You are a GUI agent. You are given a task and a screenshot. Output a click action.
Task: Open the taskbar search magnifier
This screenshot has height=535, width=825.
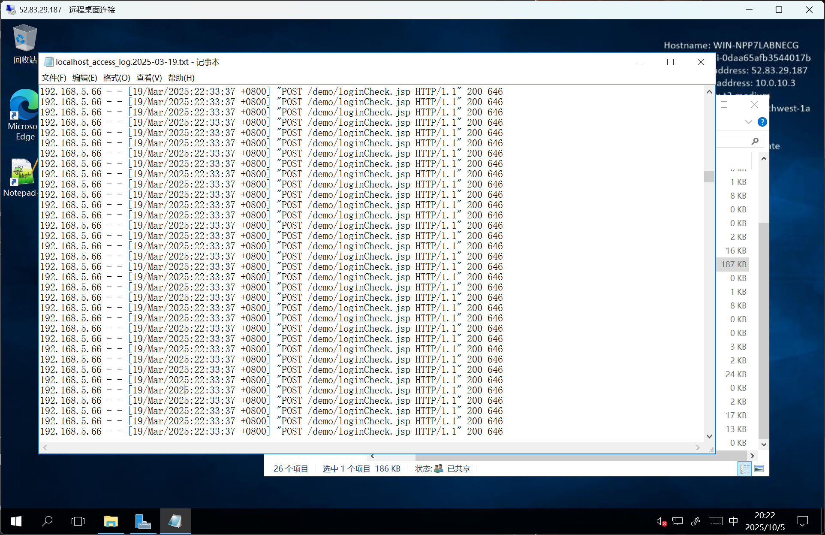pyautogui.click(x=47, y=521)
